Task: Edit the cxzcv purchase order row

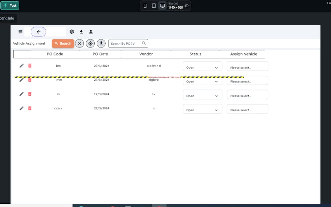Action: pos(21,108)
